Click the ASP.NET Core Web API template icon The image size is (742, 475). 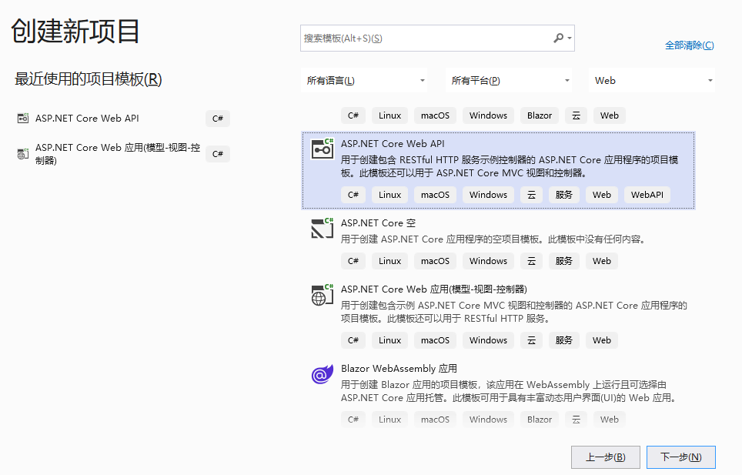[322, 149]
